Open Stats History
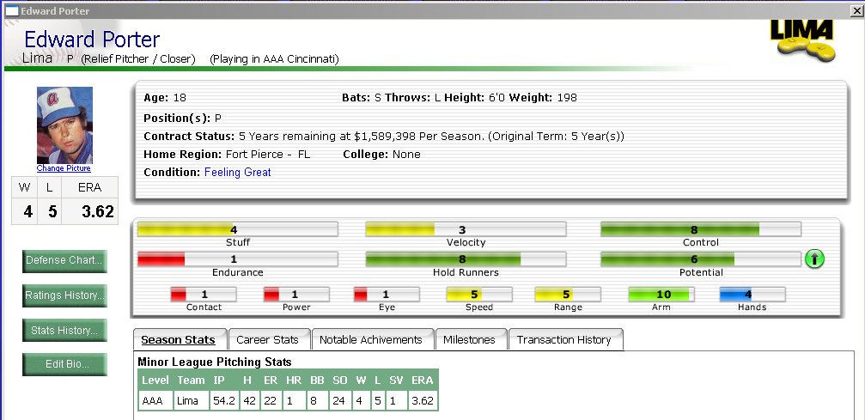Screen dimensions: 865x420 click(64, 330)
